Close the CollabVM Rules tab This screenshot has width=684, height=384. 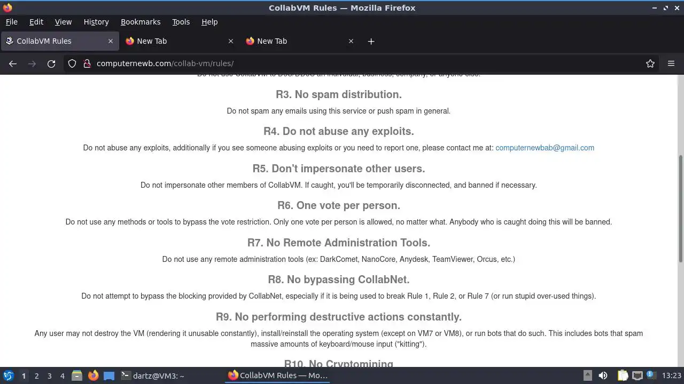(111, 41)
